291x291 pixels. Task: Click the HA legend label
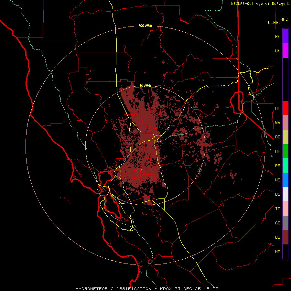(277, 108)
